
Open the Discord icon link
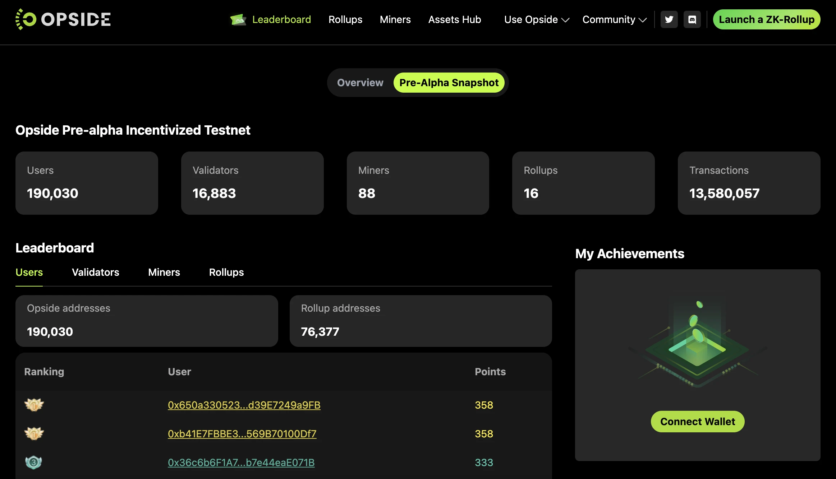[x=692, y=19]
